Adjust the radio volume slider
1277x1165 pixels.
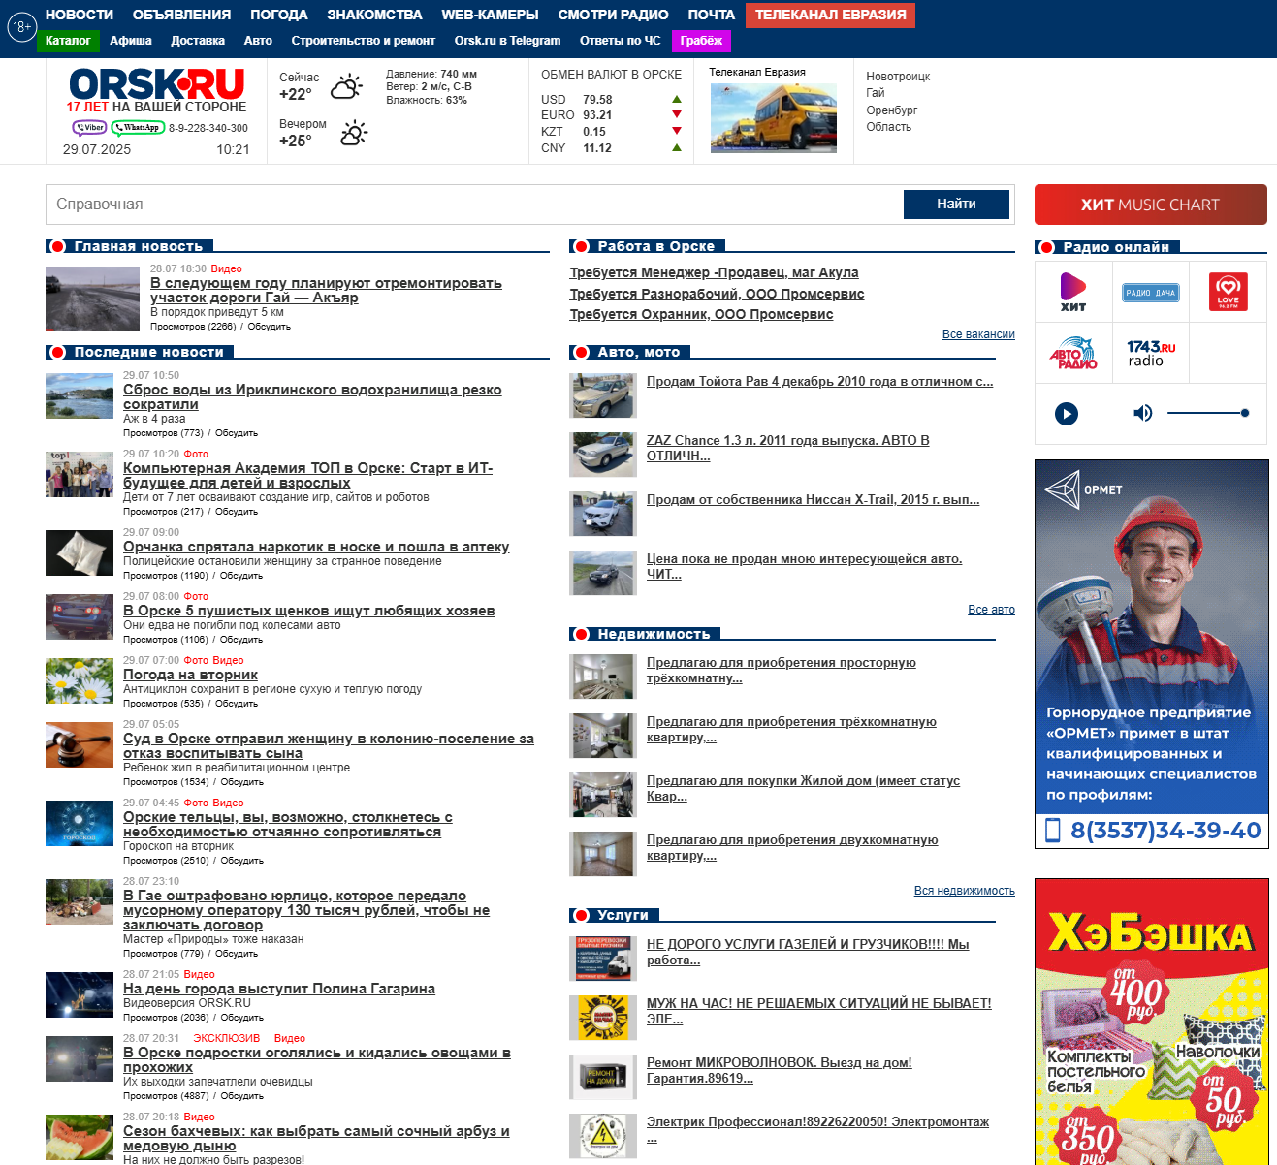[1208, 413]
